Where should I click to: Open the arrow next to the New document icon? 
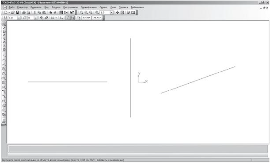tap(9, 13)
